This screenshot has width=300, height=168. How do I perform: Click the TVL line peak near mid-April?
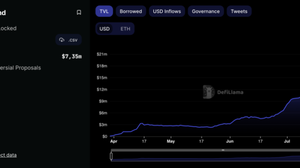(x=142, y=123)
